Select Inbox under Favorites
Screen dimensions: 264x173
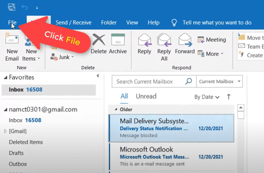point(49,90)
